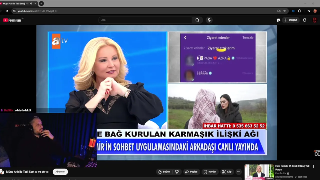This screenshot has width=320, height=180.
Task: Mute the tab via its speaker icon
Action: click(x=31, y=3)
